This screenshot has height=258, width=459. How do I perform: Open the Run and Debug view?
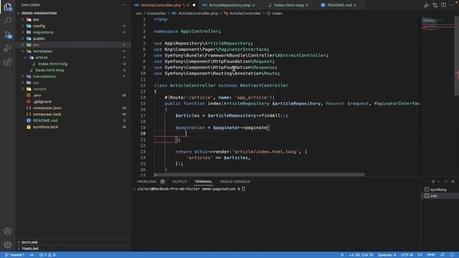[8, 48]
